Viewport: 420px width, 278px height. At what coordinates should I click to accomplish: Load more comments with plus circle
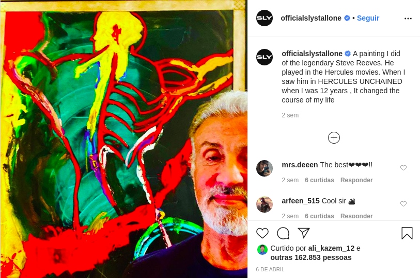334,137
